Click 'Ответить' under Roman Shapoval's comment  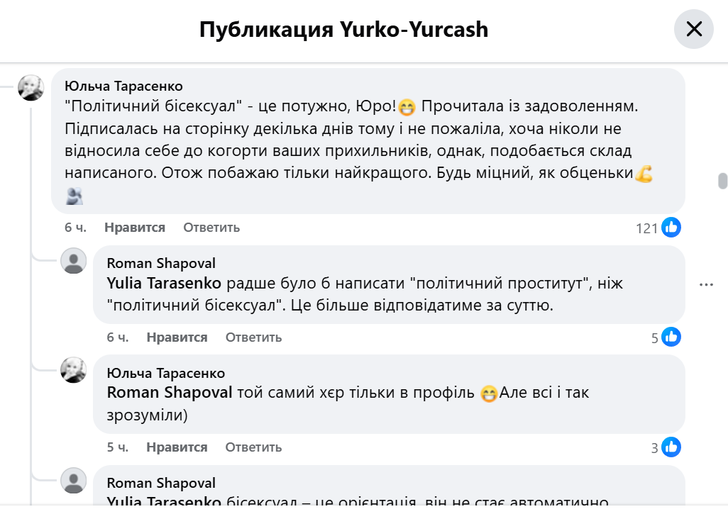[253, 337]
